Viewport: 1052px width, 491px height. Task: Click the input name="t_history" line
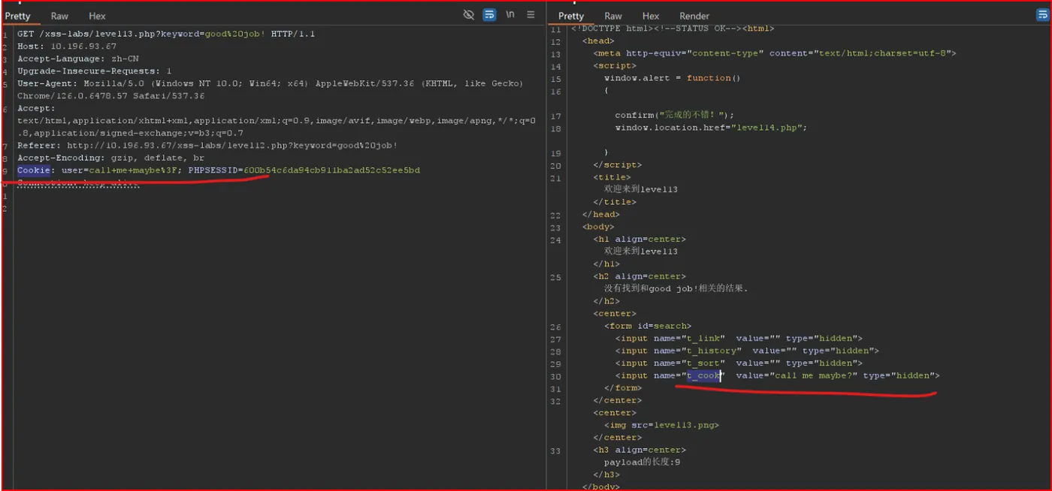tap(747, 351)
